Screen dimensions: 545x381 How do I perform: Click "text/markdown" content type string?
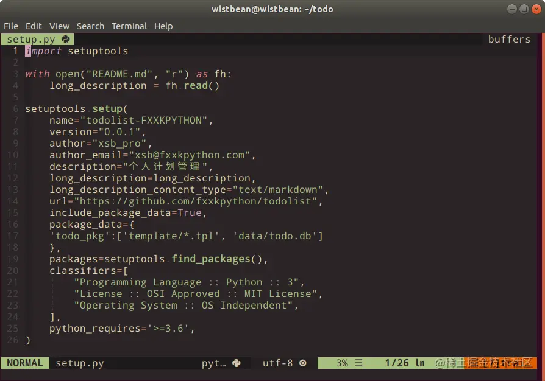point(278,189)
